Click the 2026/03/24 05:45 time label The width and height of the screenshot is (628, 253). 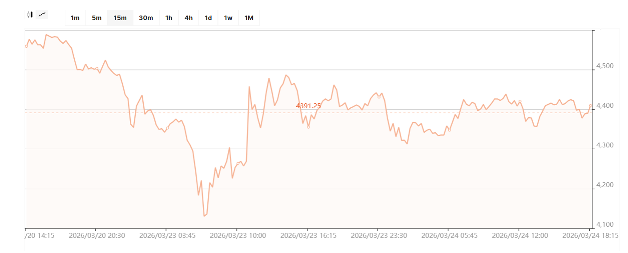pyautogui.click(x=450, y=236)
